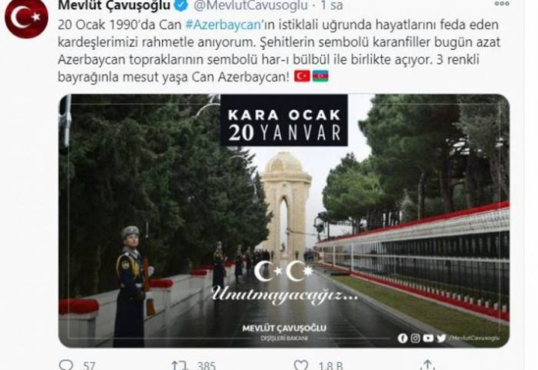Click the Facebook icon in the image footer

(x=402, y=338)
